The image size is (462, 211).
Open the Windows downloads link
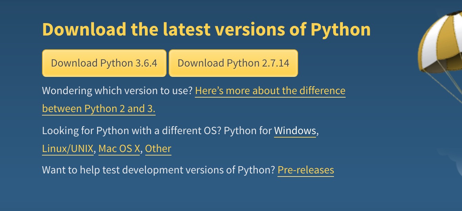click(295, 131)
